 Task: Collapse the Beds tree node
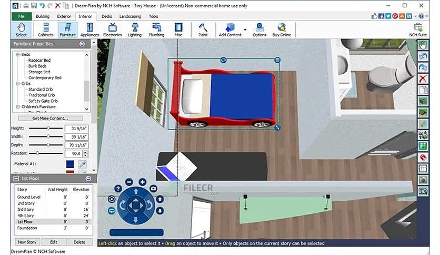coord(17,55)
